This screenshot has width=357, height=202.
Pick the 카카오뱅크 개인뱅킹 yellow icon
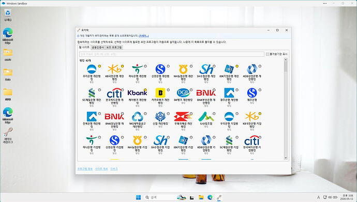(160, 92)
